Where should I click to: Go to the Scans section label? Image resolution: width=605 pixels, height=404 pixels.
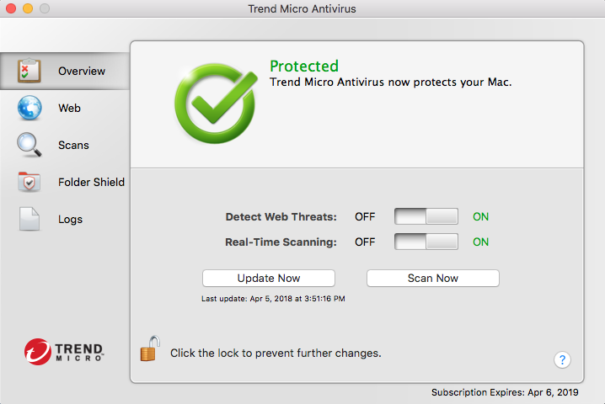pos(73,145)
